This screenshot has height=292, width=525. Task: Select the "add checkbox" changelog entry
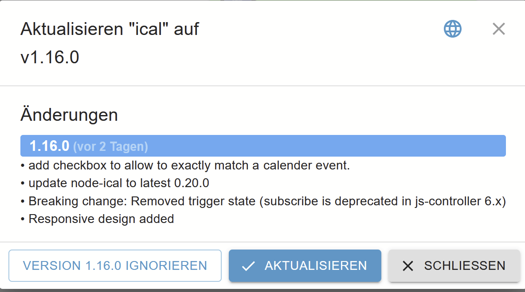tap(185, 165)
